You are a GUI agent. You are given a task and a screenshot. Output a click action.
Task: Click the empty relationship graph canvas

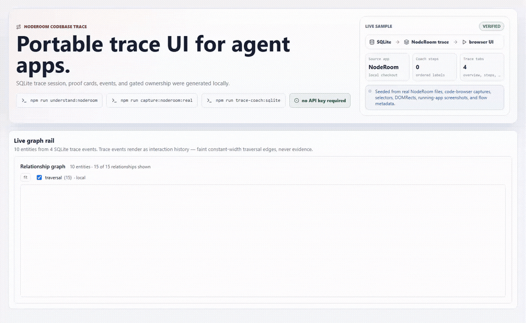click(262, 240)
